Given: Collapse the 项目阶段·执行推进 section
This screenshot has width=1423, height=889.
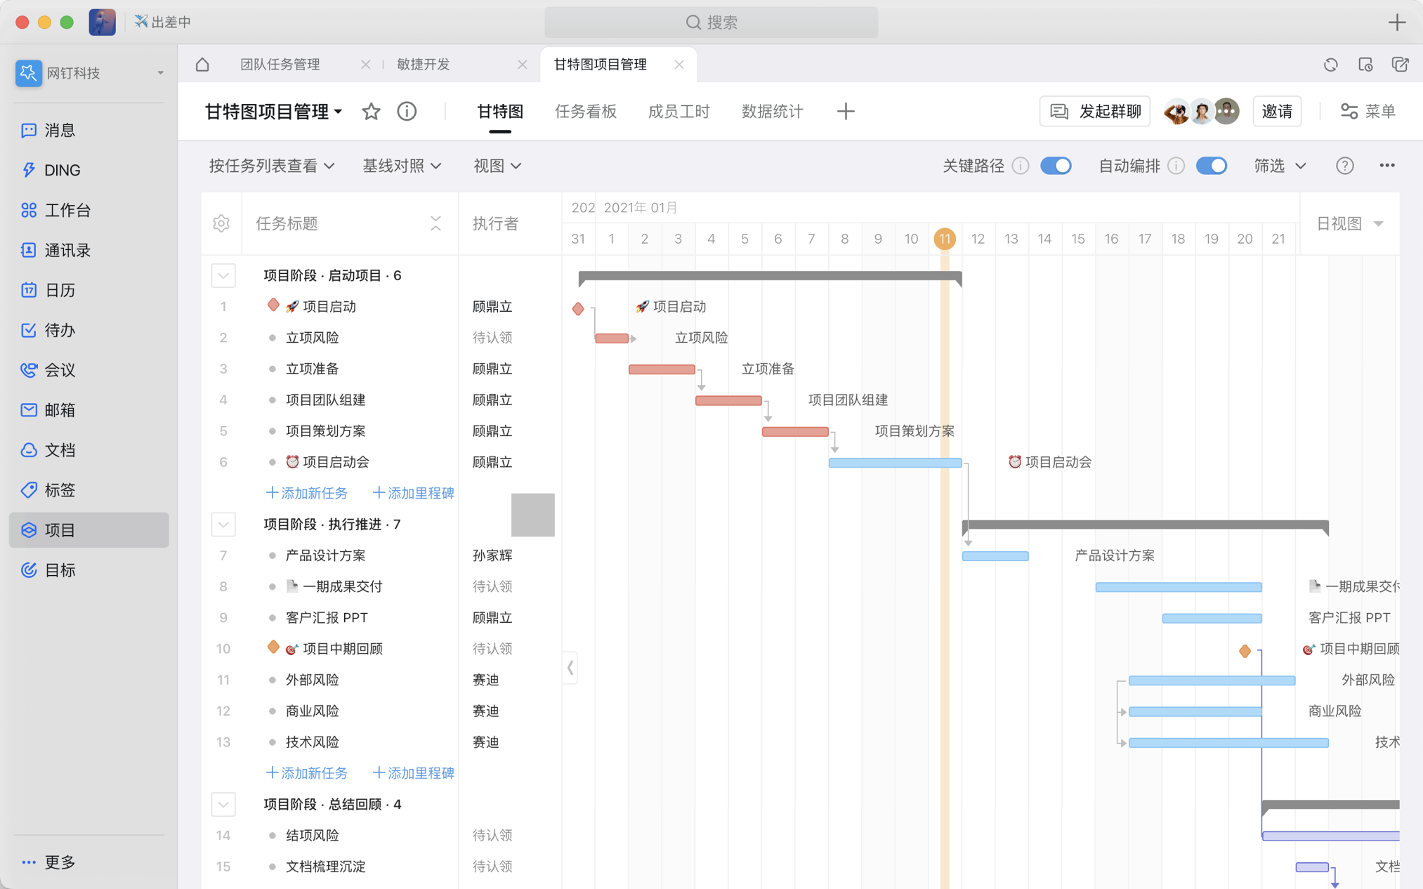Looking at the screenshot, I should 223,524.
